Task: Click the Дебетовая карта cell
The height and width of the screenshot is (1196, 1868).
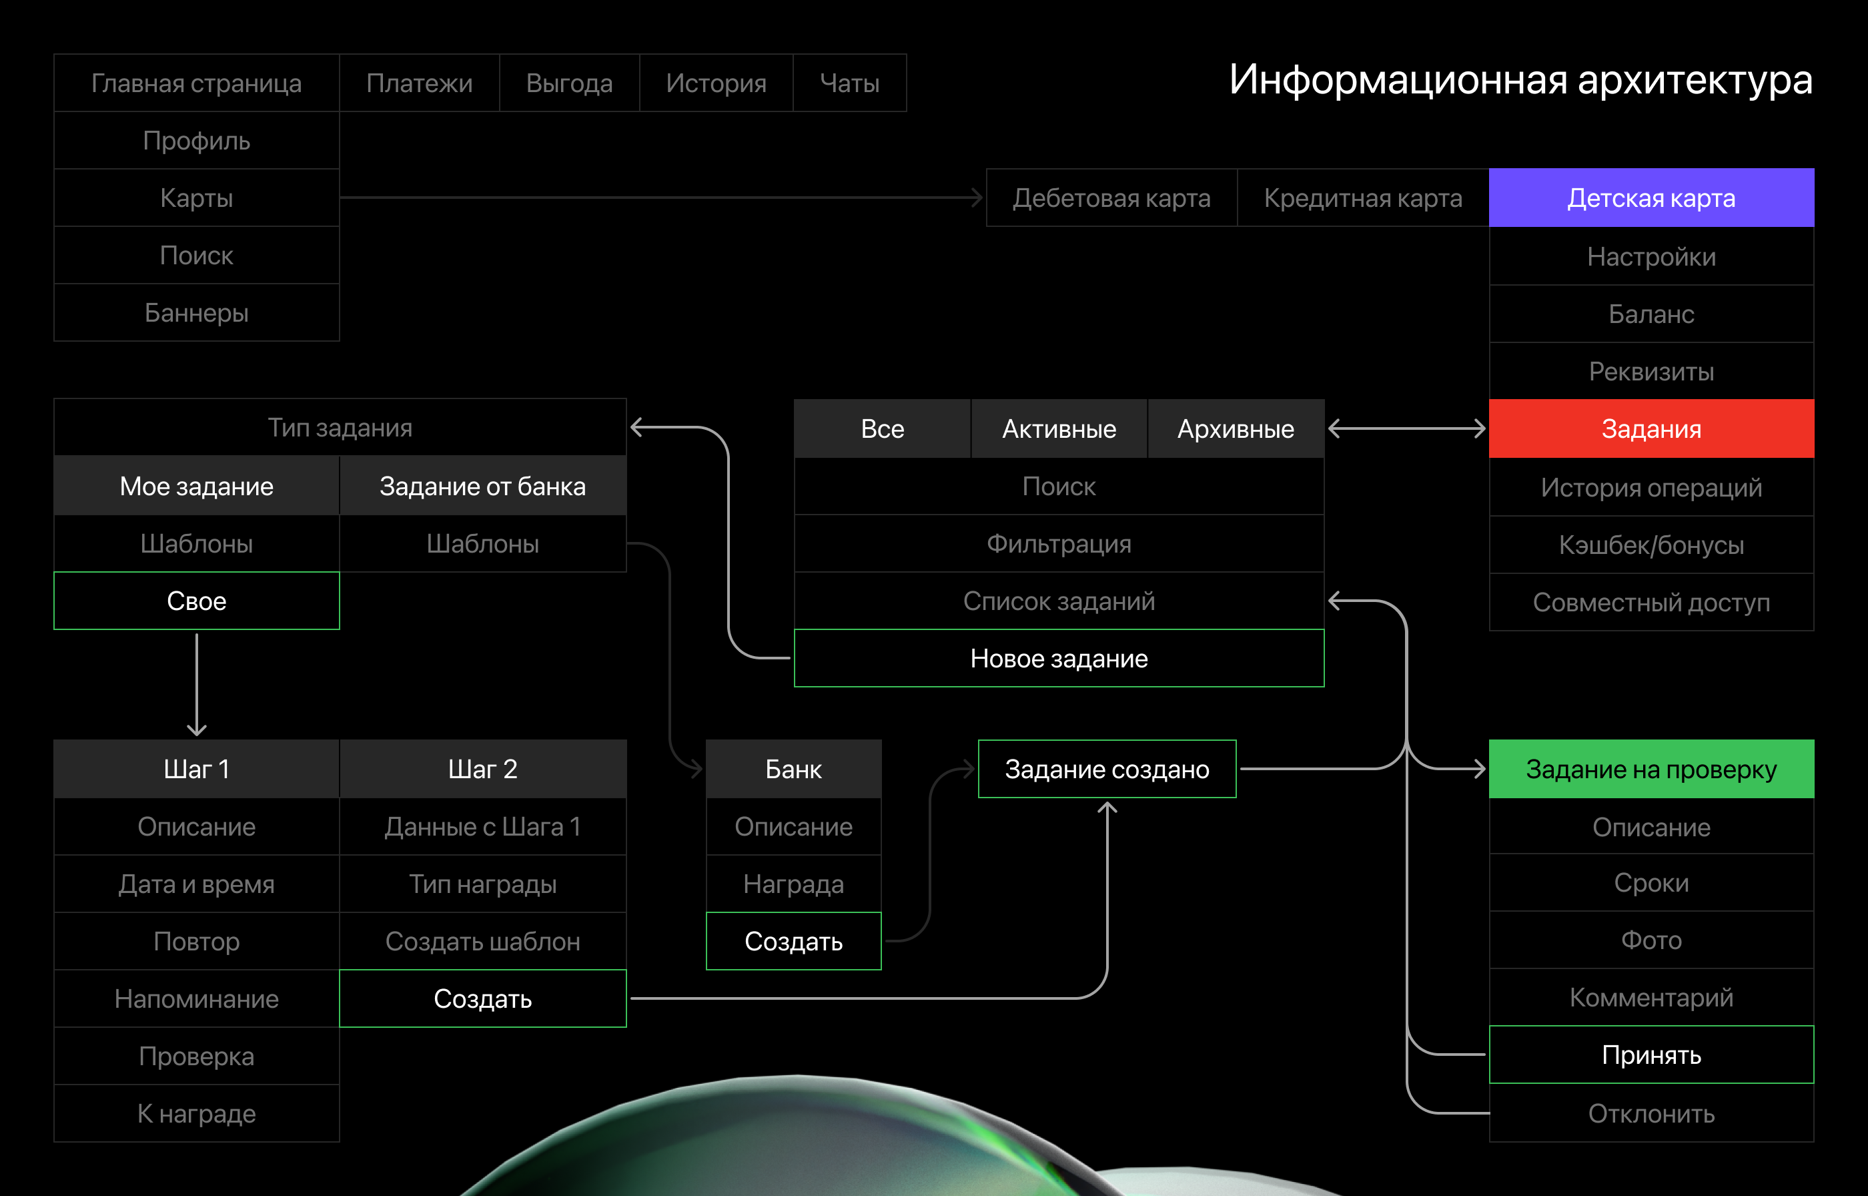Action: click(x=1111, y=198)
